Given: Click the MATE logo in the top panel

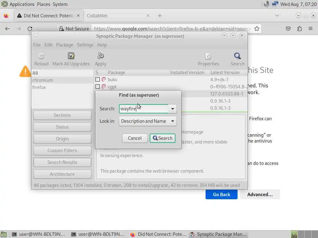Looking at the screenshot, I should coord(4,4).
